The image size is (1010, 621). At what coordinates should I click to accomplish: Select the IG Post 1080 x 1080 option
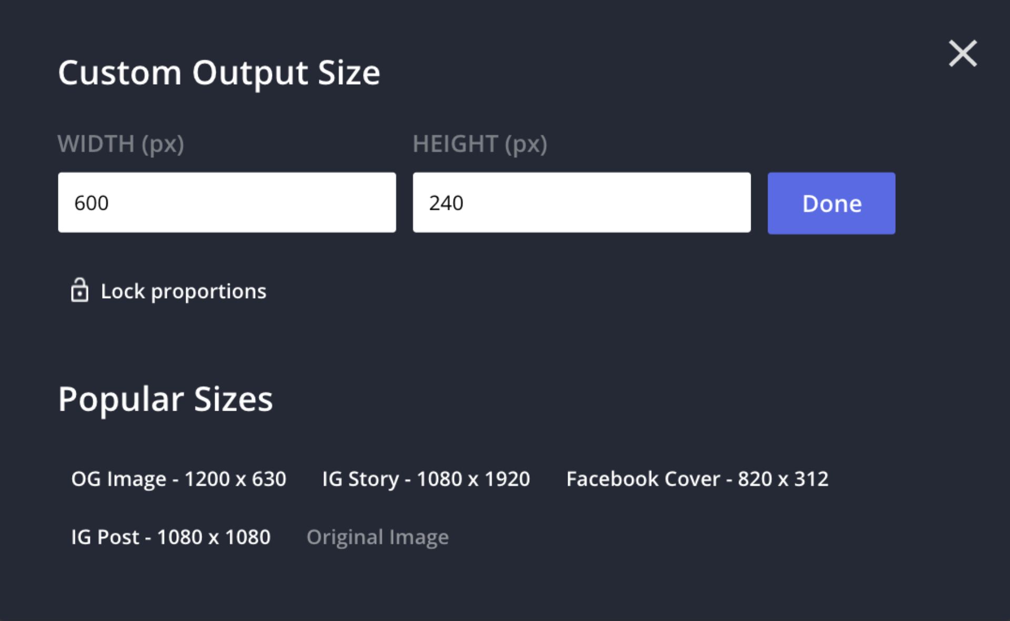170,536
